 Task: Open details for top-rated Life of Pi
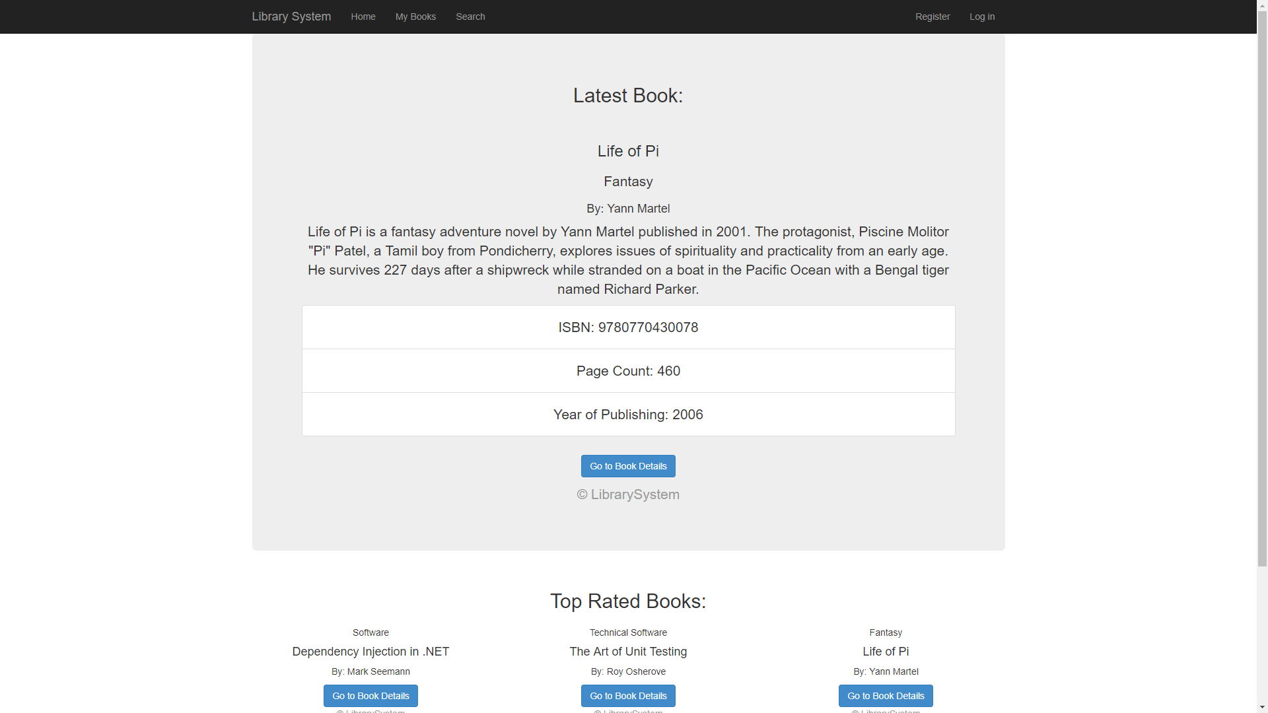(x=886, y=696)
